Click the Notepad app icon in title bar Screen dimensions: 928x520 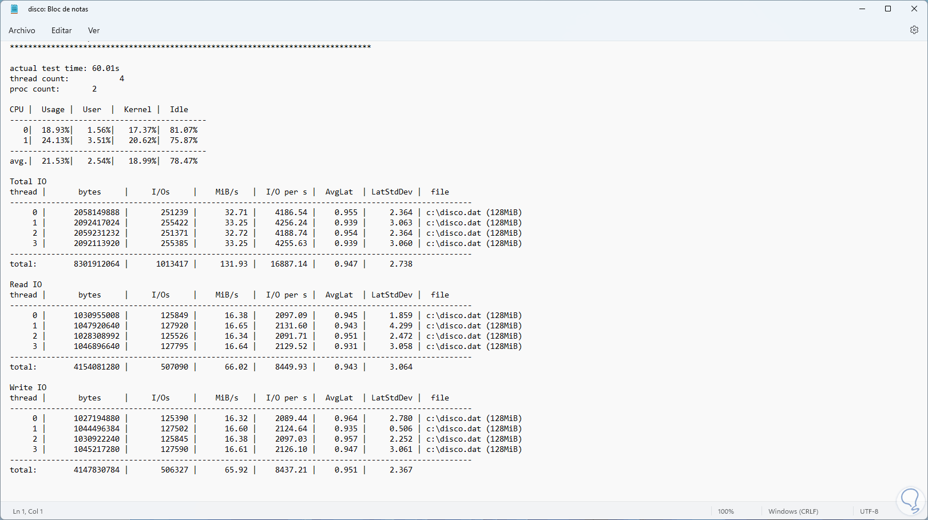point(14,9)
